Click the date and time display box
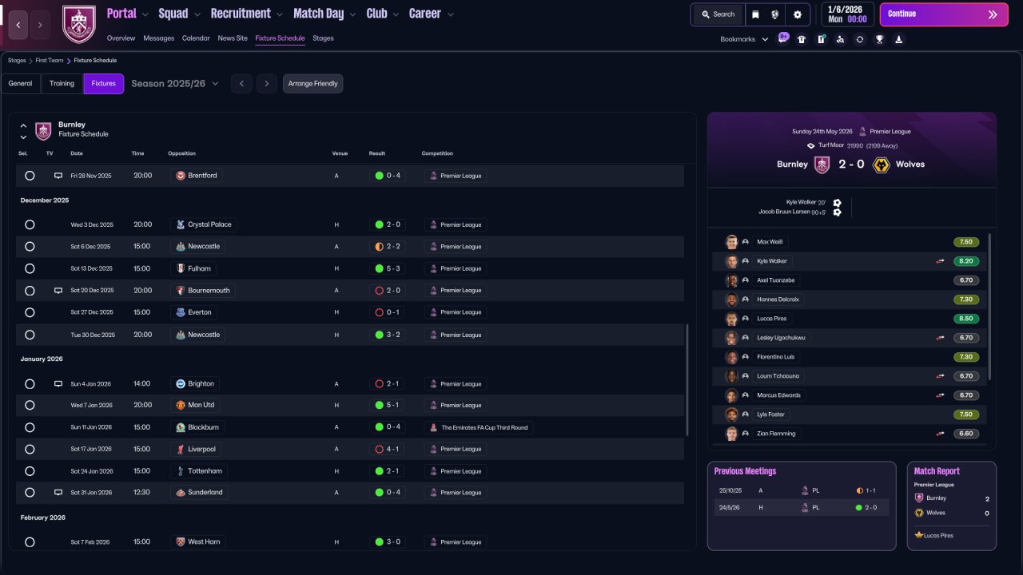 pos(847,14)
